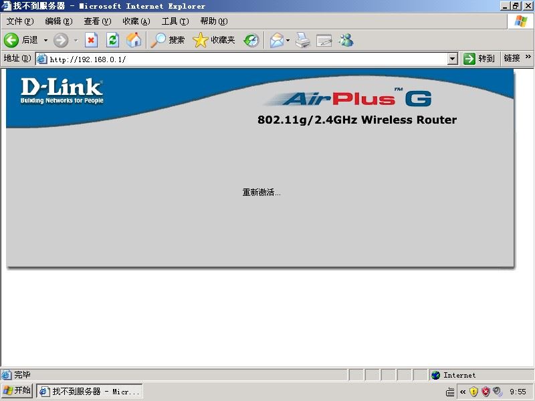Click the Stop loading red X icon
The width and height of the screenshot is (535, 401).
[91, 40]
